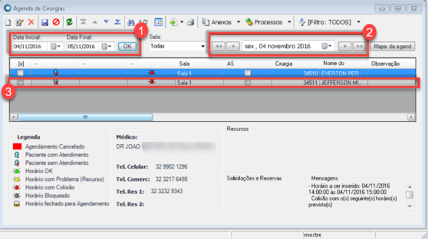
Task: Click the Mensagens text box content
Action: point(356,195)
